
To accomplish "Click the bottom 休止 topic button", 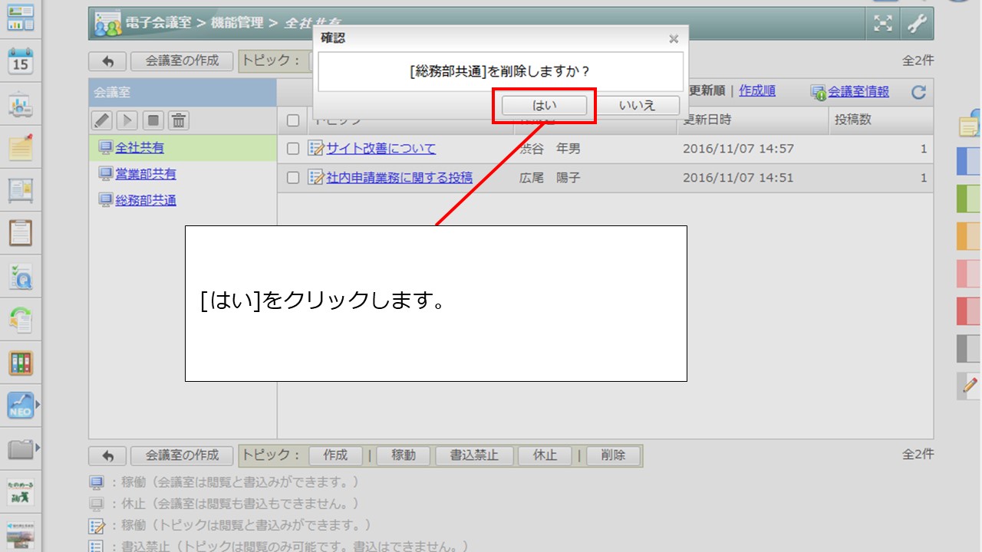I will 545,455.
